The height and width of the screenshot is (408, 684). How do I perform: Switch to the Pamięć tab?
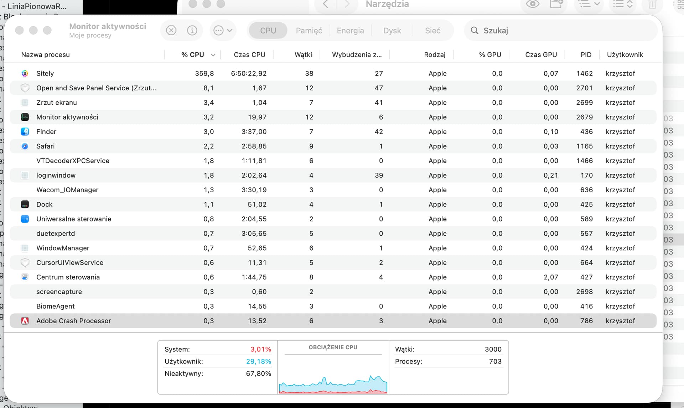(x=309, y=31)
